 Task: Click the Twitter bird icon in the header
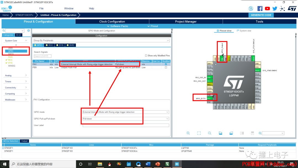coord(275,9)
